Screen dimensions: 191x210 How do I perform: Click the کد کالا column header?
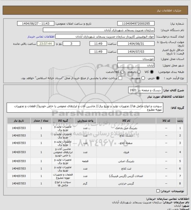[166, 121]
